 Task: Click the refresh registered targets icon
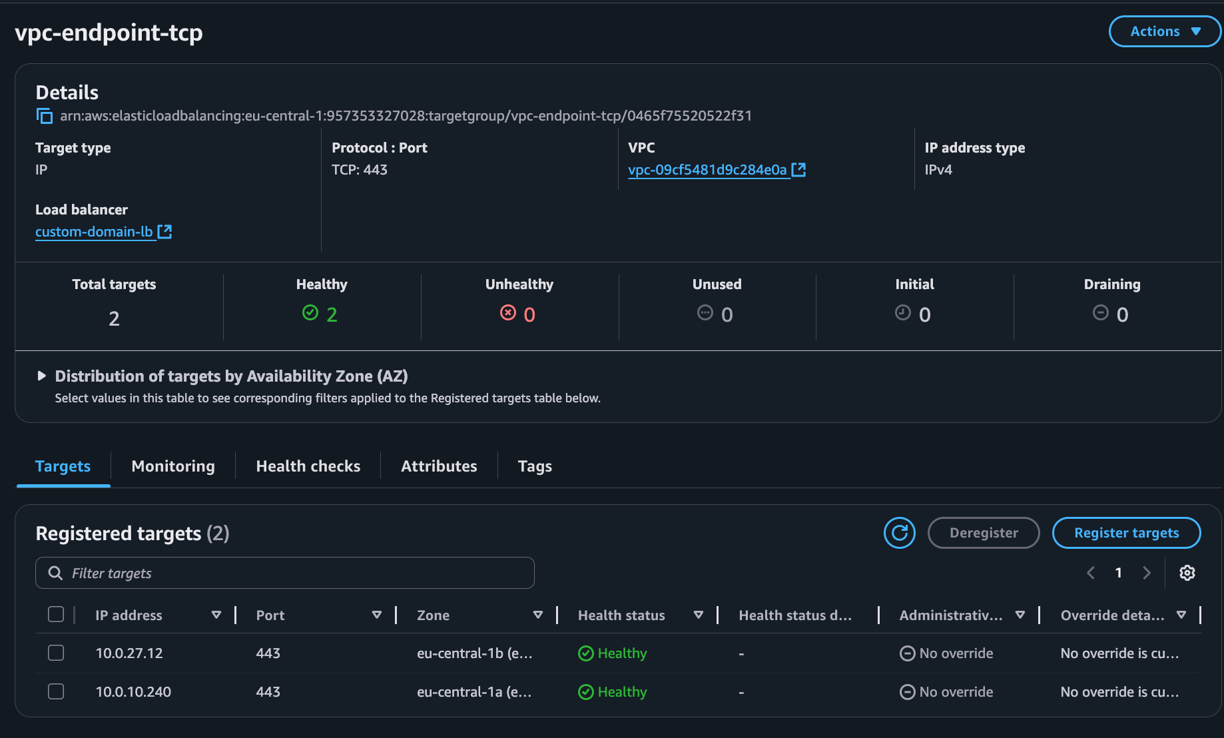tap(899, 533)
